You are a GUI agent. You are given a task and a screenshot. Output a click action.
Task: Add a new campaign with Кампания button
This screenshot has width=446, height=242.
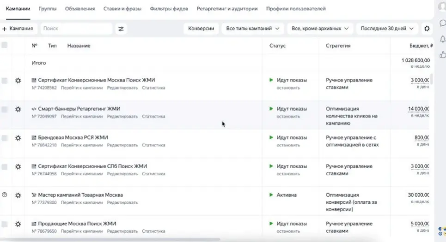[18, 29]
